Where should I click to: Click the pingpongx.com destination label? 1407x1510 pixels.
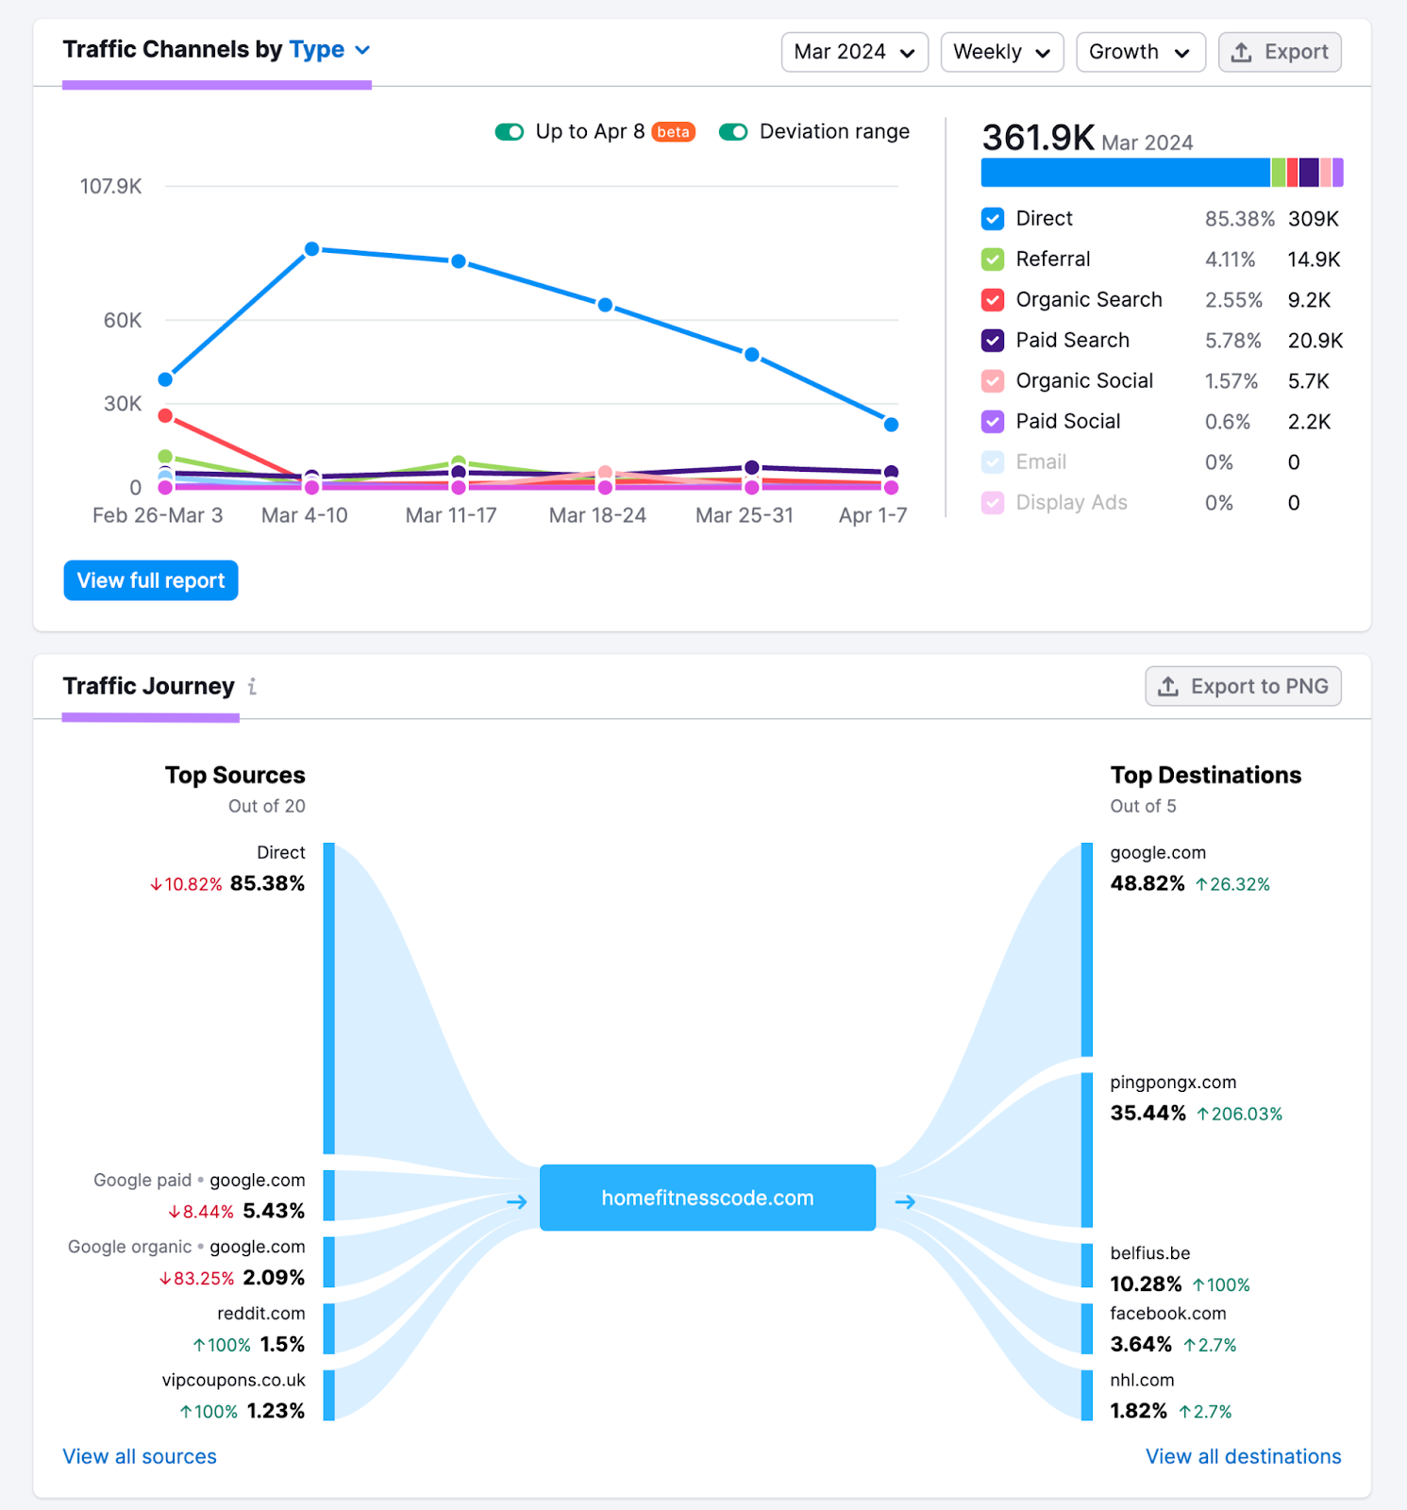coord(1173,1082)
